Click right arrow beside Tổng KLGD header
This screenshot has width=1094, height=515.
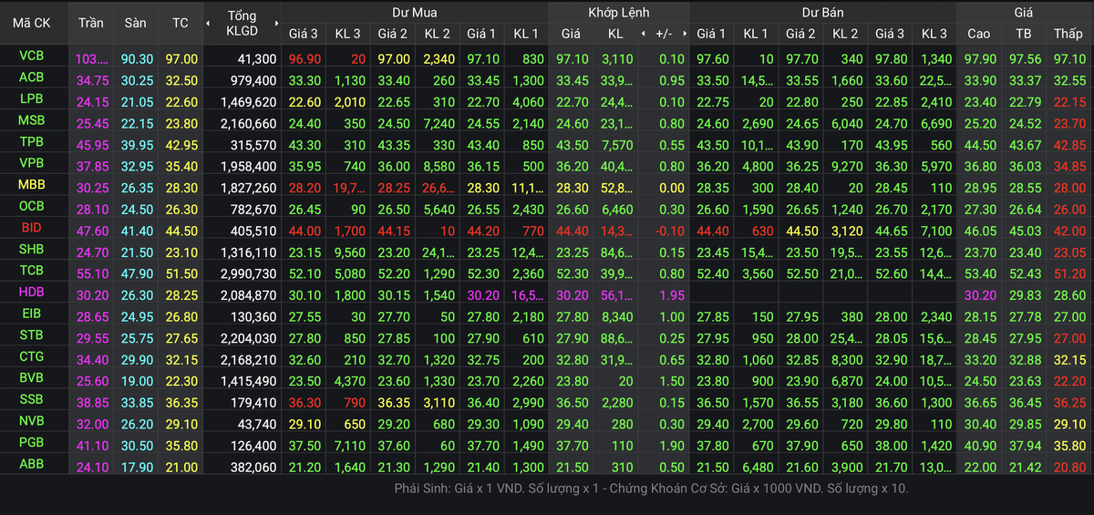[276, 22]
